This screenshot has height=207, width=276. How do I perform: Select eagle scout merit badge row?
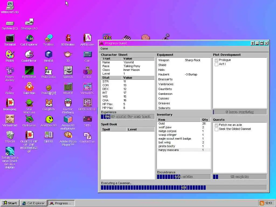184,139
